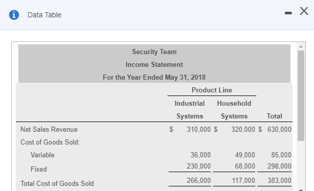The width and height of the screenshot is (314, 191).
Task: Click the 230,000 fixed cost value
Action: click(199, 166)
